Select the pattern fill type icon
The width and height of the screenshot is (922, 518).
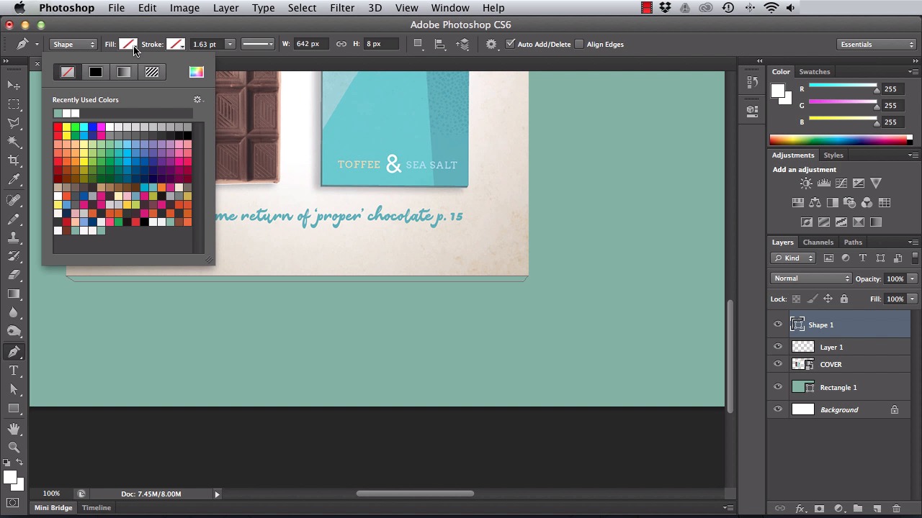(151, 72)
